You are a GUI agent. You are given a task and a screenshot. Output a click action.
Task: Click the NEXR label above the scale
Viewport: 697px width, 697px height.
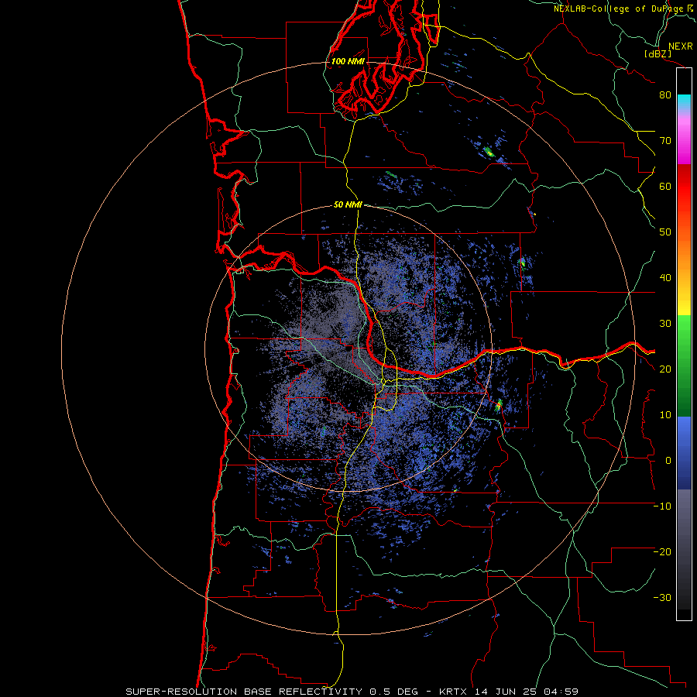[680, 46]
